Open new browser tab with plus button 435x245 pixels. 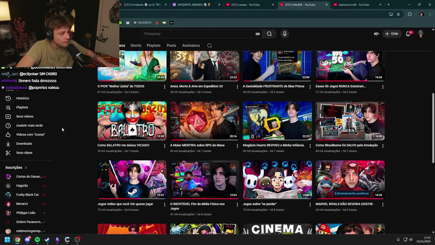click(x=388, y=5)
